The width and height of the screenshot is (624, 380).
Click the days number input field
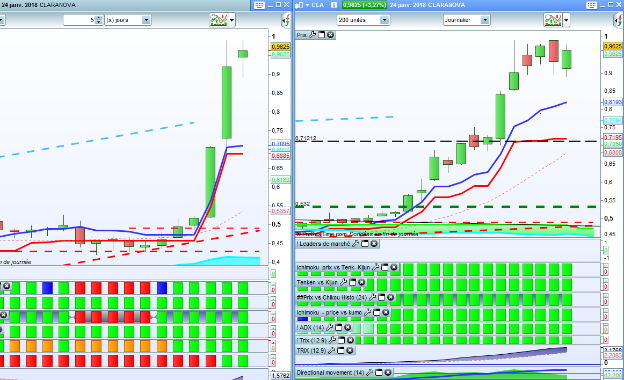(x=79, y=20)
